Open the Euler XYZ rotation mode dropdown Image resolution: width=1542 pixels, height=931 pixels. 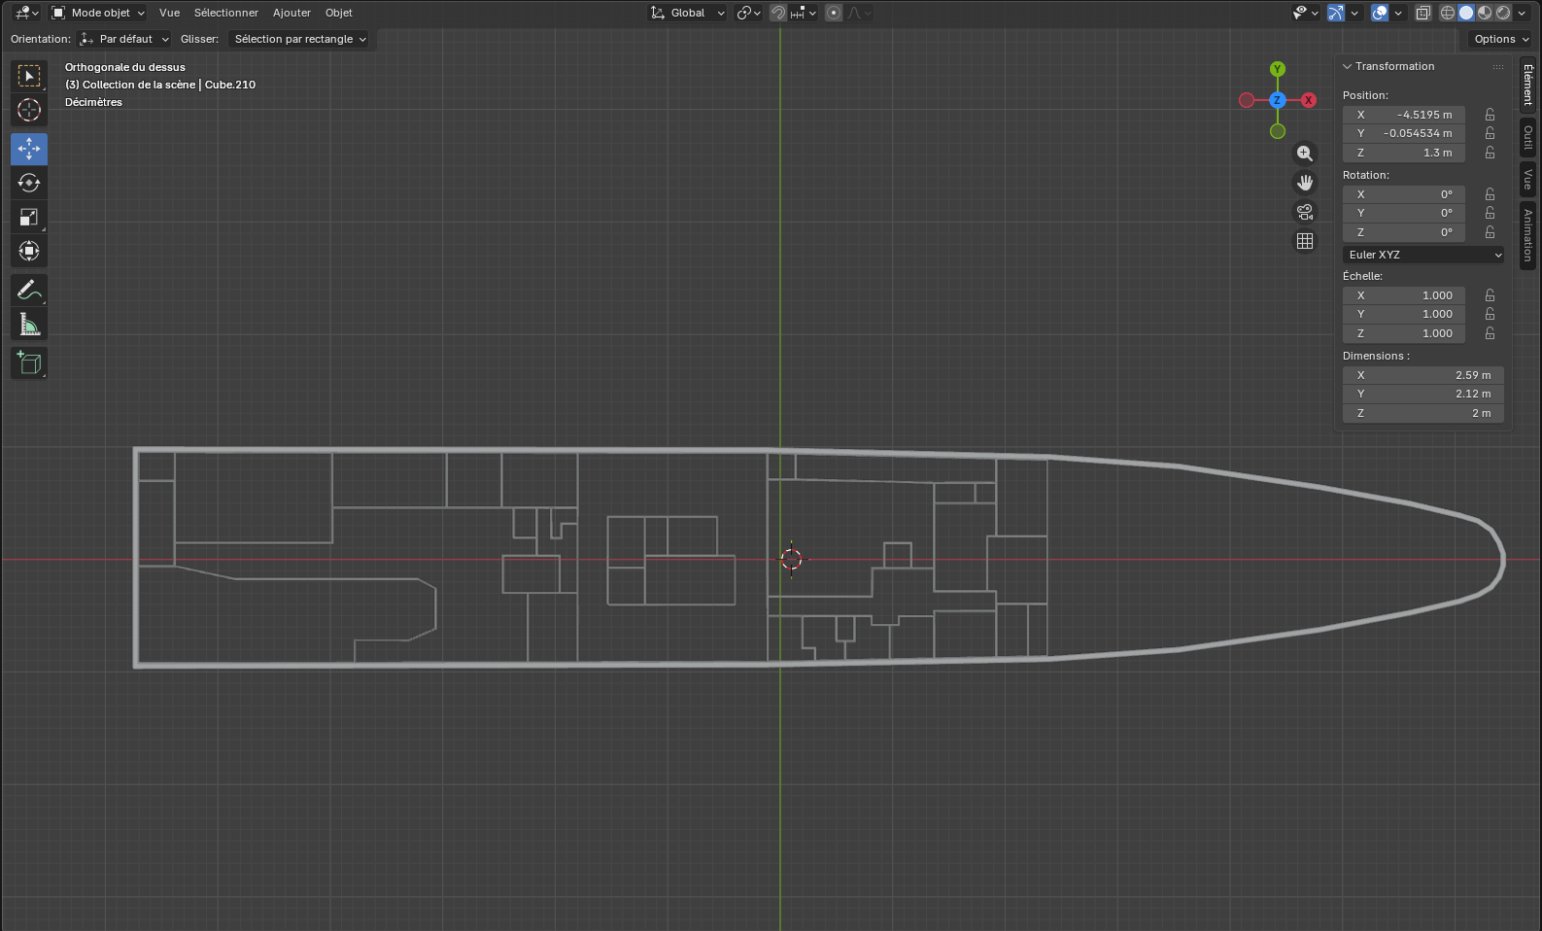click(1423, 255)
